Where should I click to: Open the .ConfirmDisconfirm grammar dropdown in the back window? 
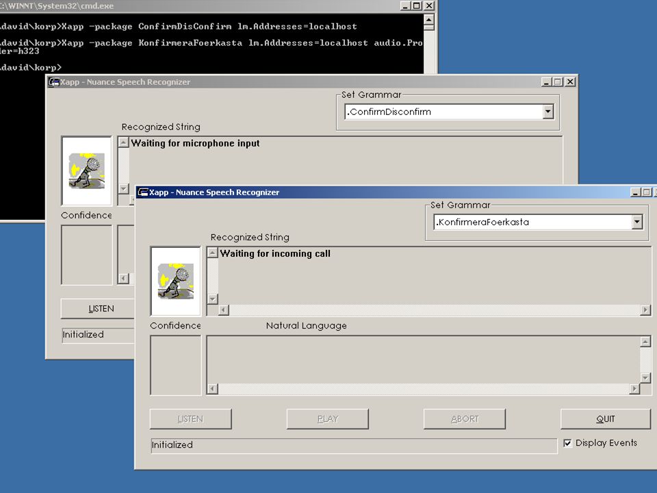click(548, 112)
